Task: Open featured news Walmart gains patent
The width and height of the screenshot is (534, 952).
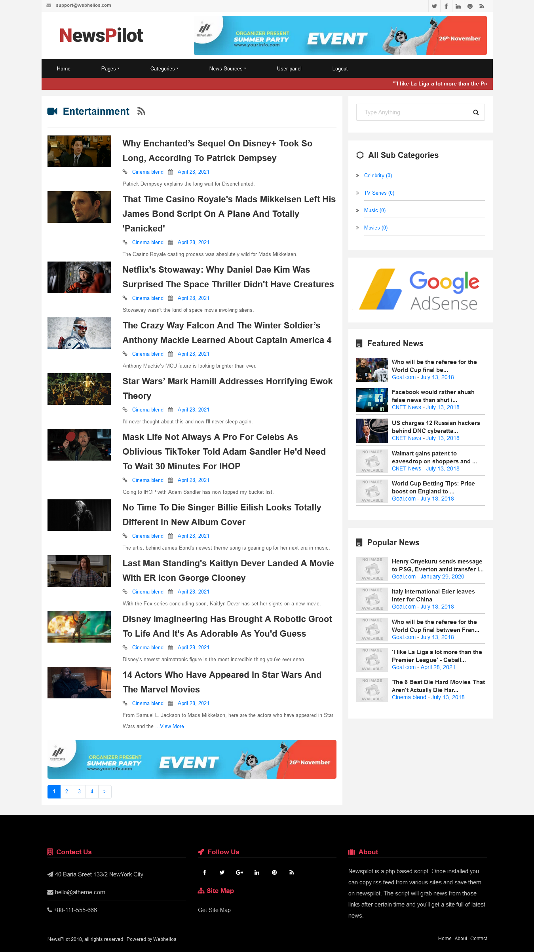Action: 434,457
